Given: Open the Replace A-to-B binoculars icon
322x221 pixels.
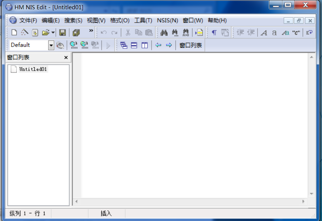Looking at the screenshot, I should tap(186, 33).
